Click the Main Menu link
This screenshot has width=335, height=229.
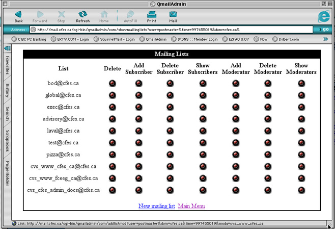coord(191,206)
